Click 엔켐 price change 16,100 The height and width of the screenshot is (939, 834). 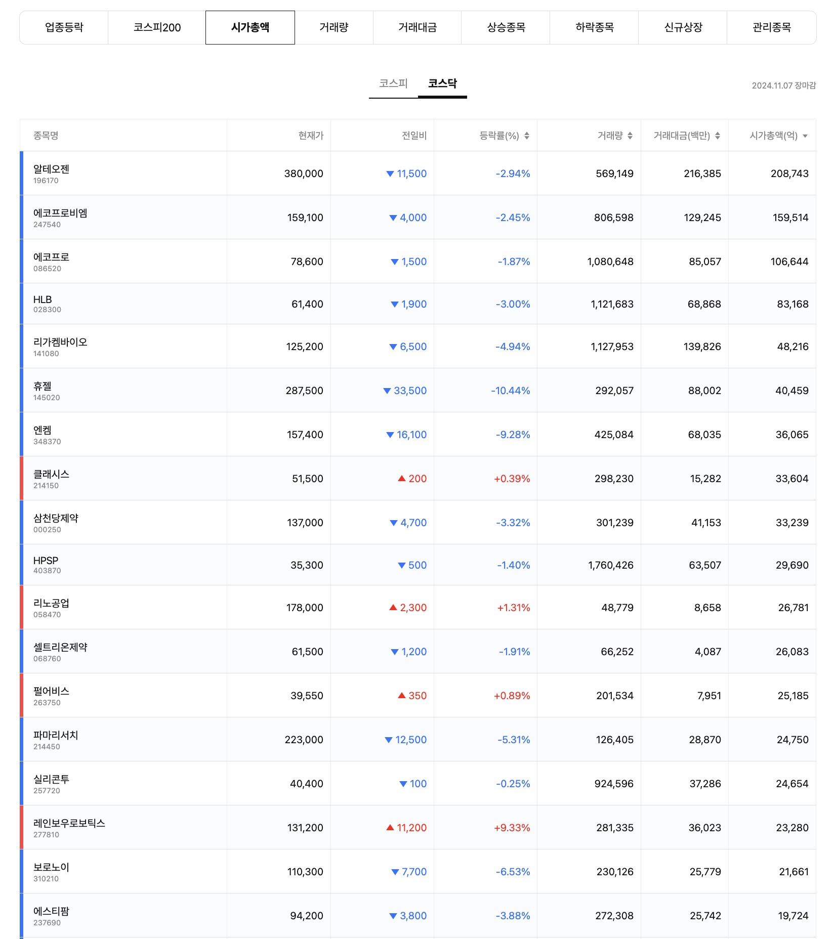[x=406, y=435]
